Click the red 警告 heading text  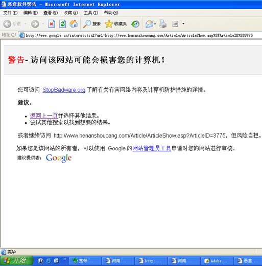pyautogui.click(x=16, y=60)
